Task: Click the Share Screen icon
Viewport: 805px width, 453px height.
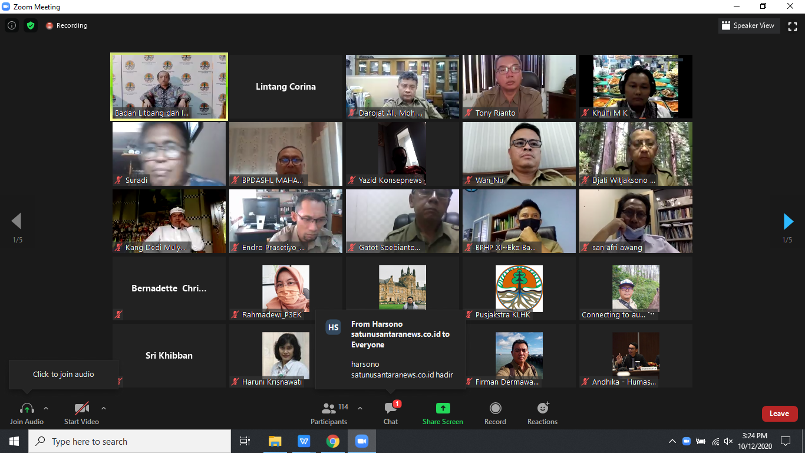Action: coord(443,413)
